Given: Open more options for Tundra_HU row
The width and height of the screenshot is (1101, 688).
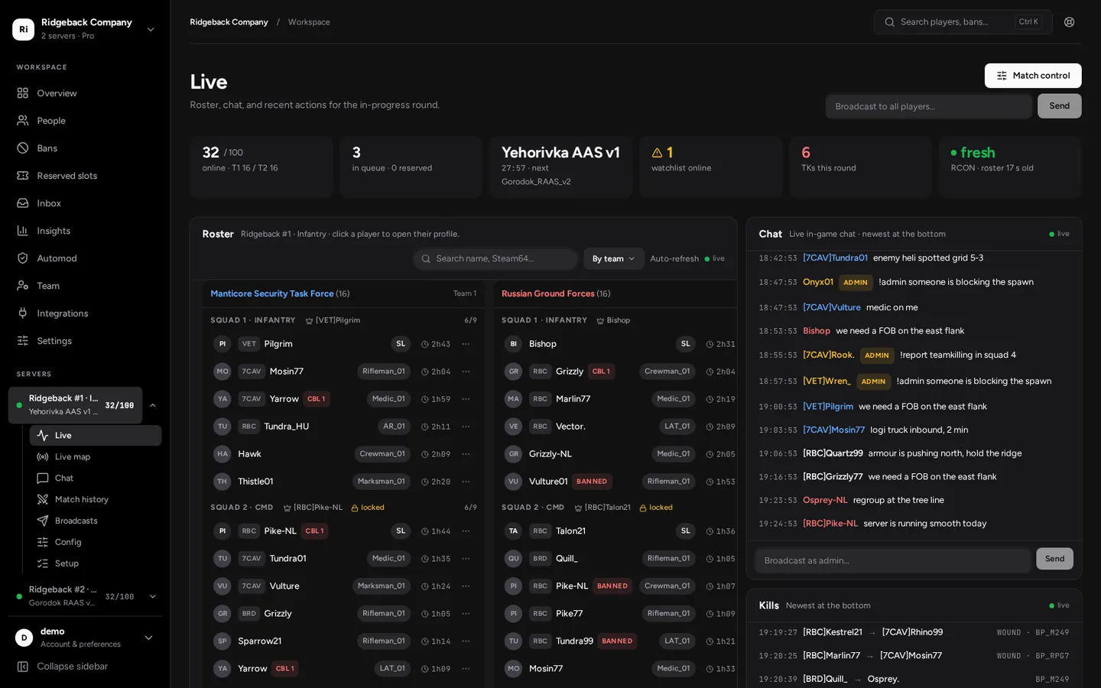Looking at the screenshot, I should 466,427.
